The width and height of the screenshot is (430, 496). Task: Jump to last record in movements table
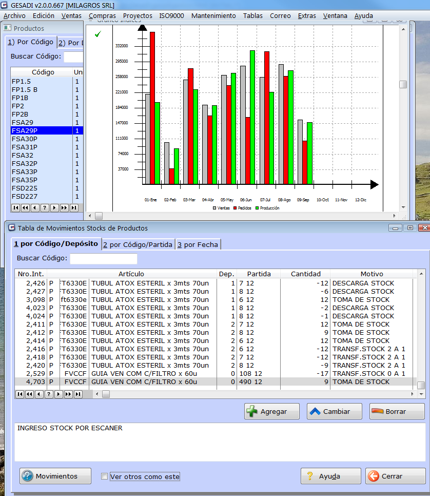click(x=78, y=394)
